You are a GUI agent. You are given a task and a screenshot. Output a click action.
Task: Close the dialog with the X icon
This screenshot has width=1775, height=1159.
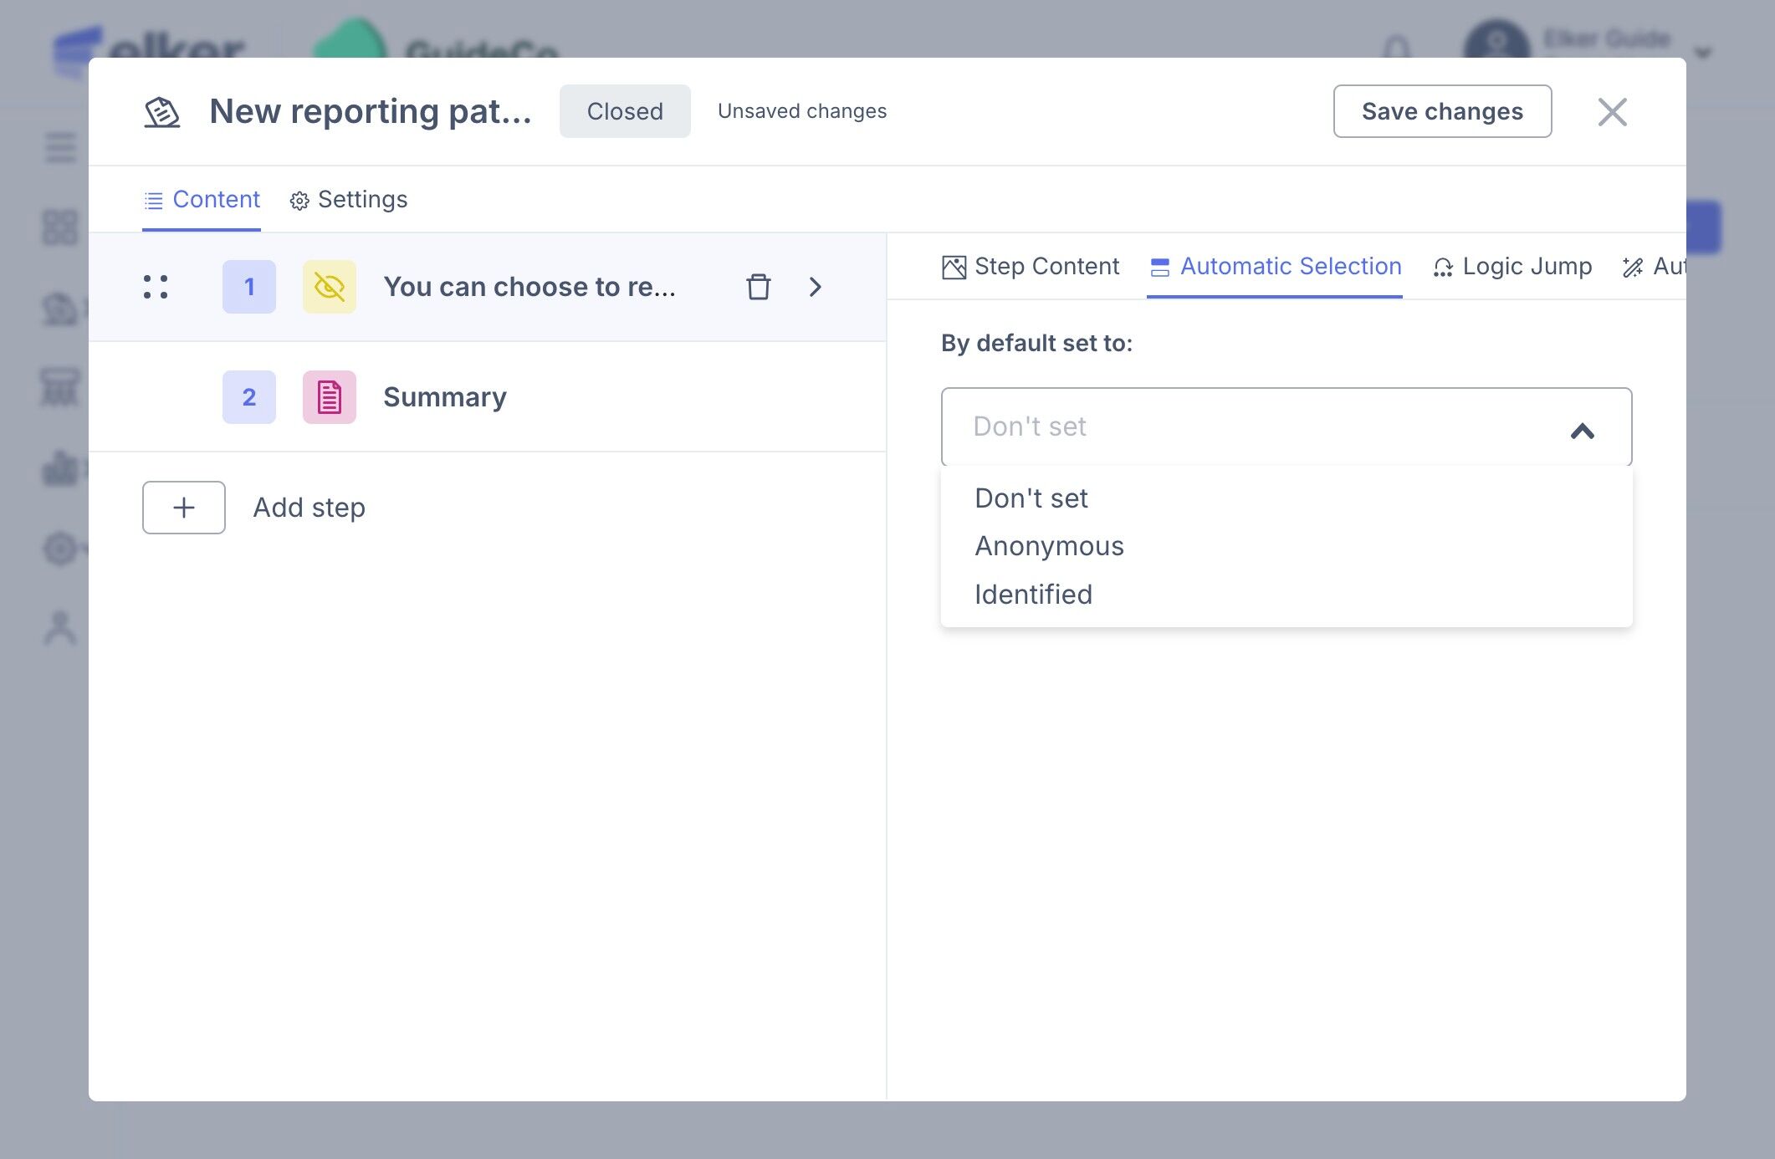[1612, 112]
